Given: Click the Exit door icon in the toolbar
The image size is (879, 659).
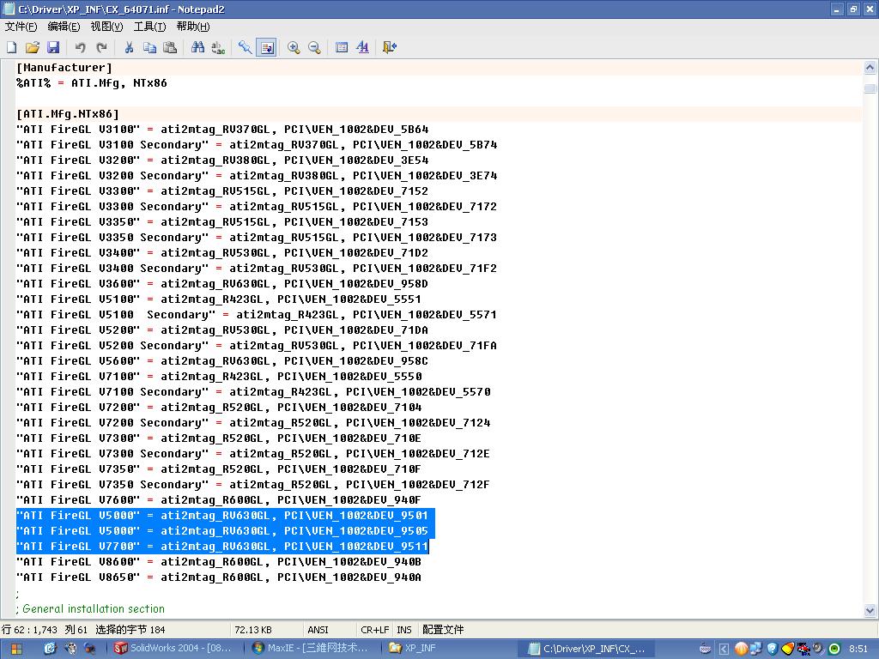Looking at the screenshot, I should (389, 48).
